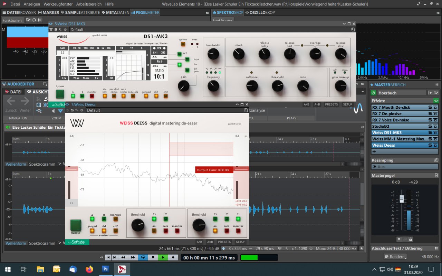Jump to start with the skip-back transport button
This screenshot has height=276, width=442.
[108, 257]
